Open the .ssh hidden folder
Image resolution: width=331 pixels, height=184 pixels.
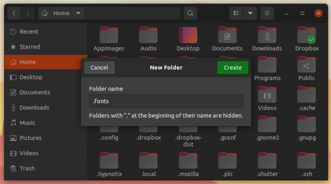[307, 161]
